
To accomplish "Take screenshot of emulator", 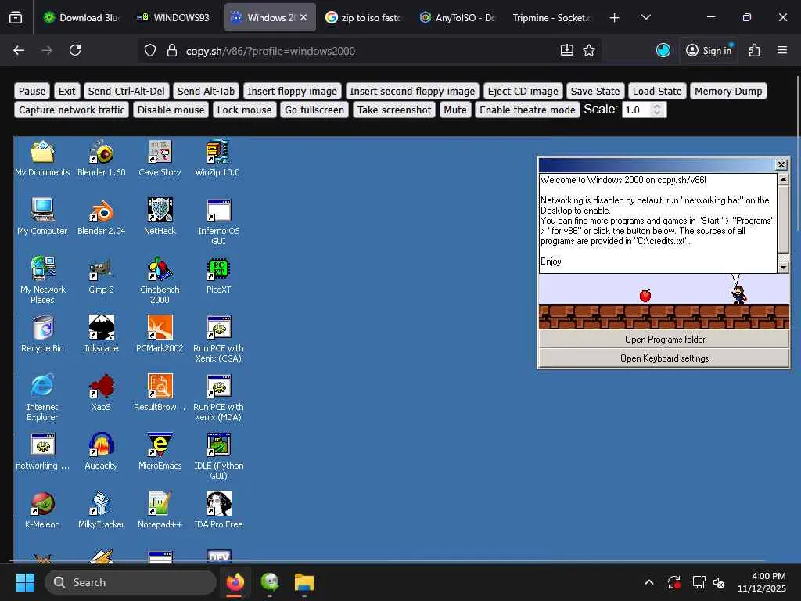I will (394, 110).
